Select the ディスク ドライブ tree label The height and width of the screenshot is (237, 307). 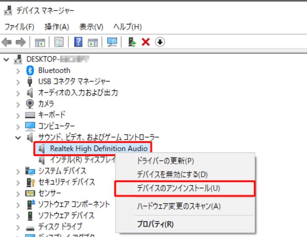click(60, 227)
